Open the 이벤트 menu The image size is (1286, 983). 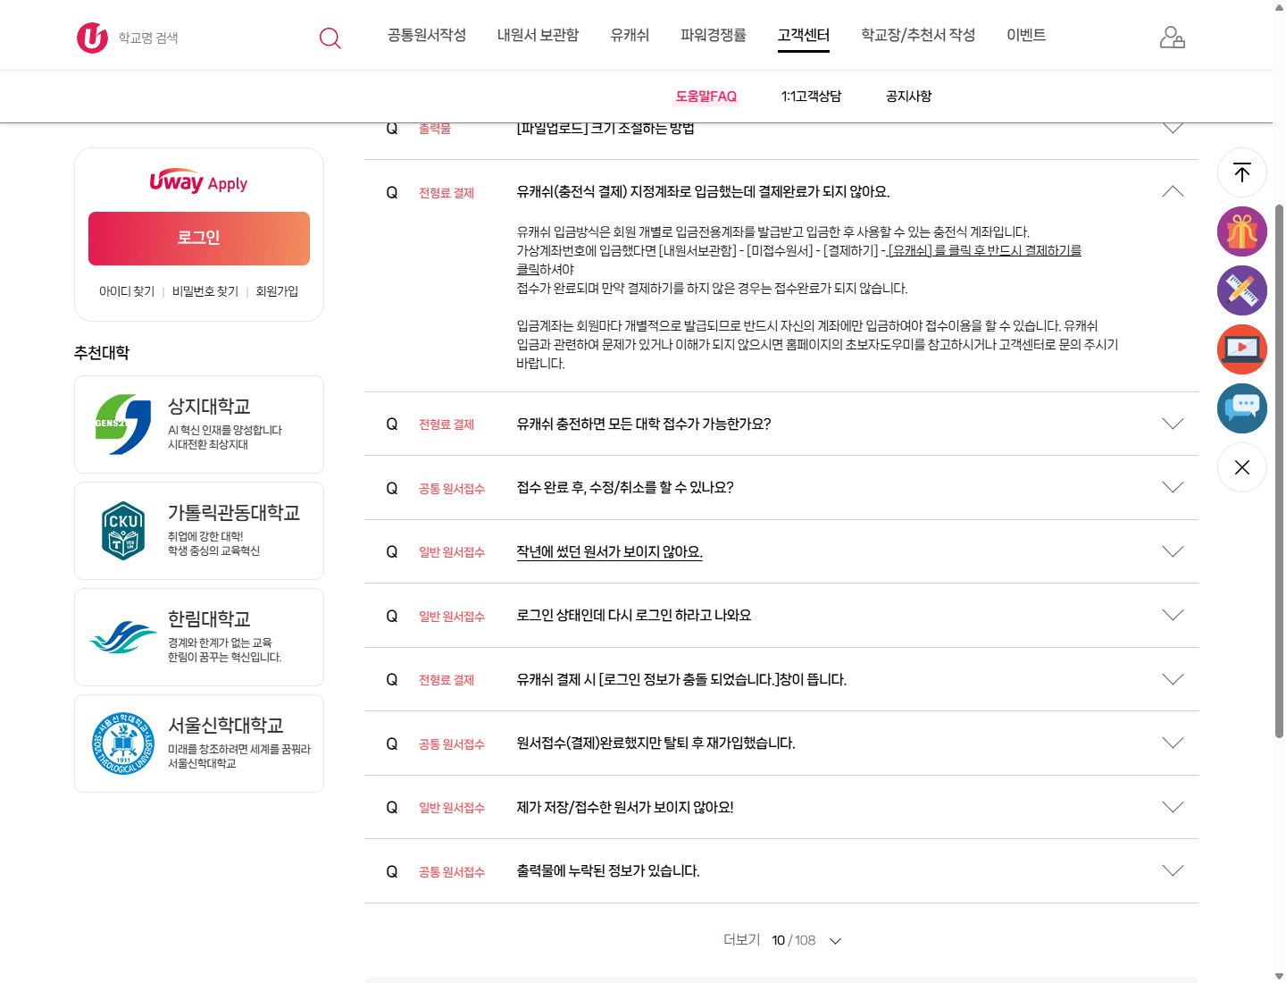[1026, 35]
